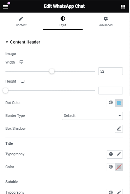Edit Box Shadow with pencil icon
The height and width of the screenshot is (194, 130).
(x=119, y=129)
